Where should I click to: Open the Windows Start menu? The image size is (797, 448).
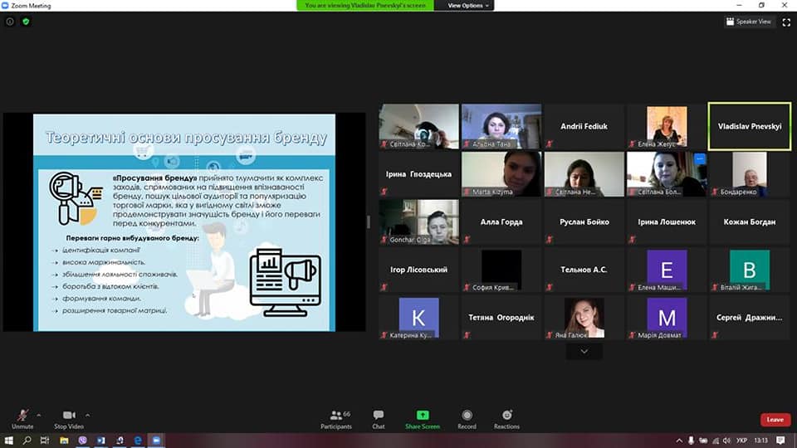point(9,441)
